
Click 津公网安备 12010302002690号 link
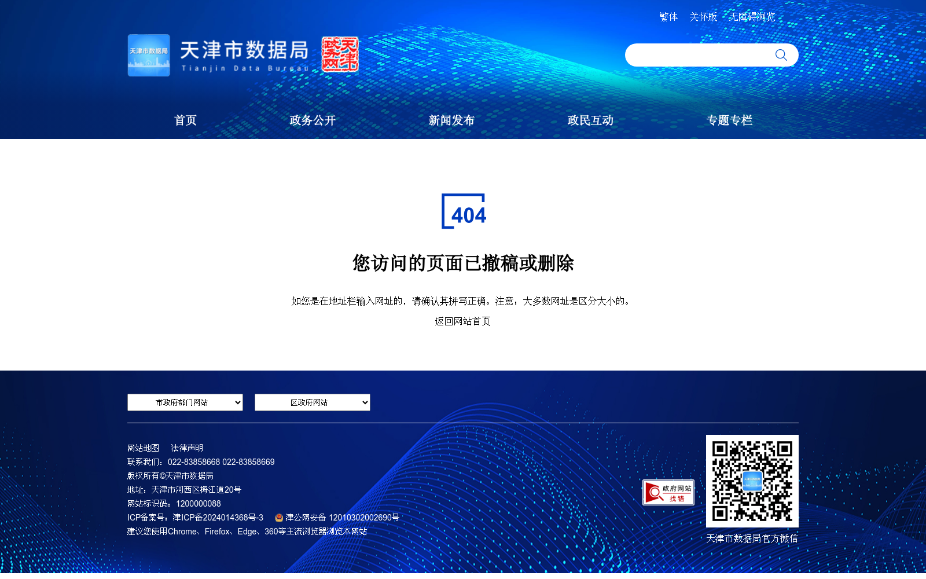[342, 518]
